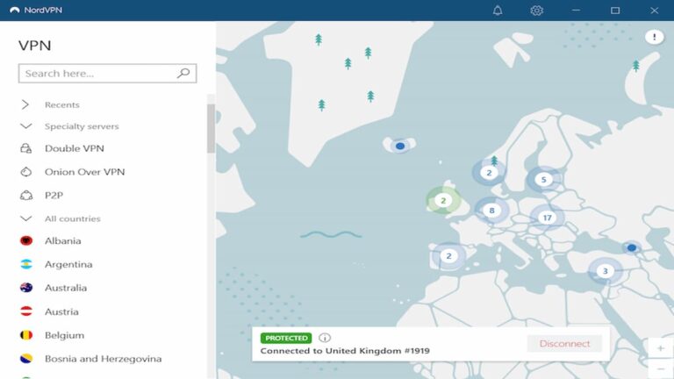This screenshot has height=379, width=674.
Task: Click the info icon beside Protected badge
Action: (325, 338)
